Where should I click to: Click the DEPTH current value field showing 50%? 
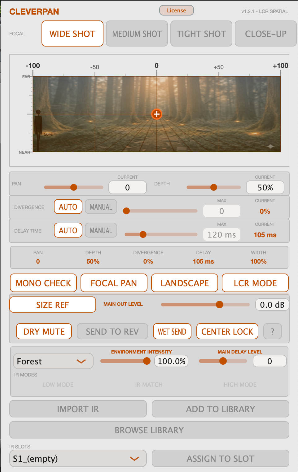click(x=265, y=187)
